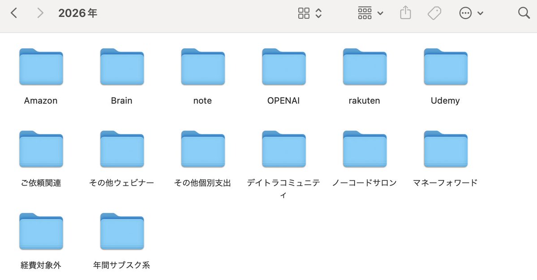The height and width of the screenshot is (280, 537).
Task: Go forward with the right chevron
Action: click(40, 13)
